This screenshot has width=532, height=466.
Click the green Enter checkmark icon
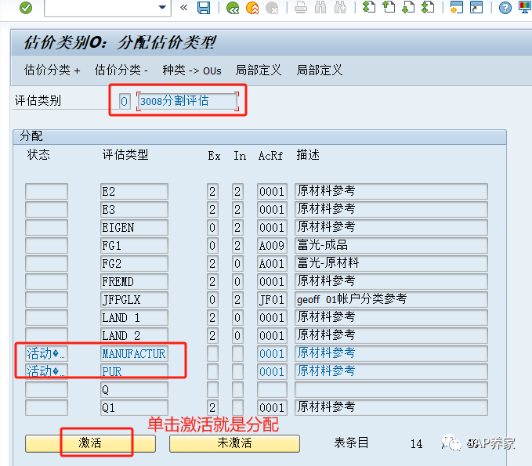click(x=26, y=8)
